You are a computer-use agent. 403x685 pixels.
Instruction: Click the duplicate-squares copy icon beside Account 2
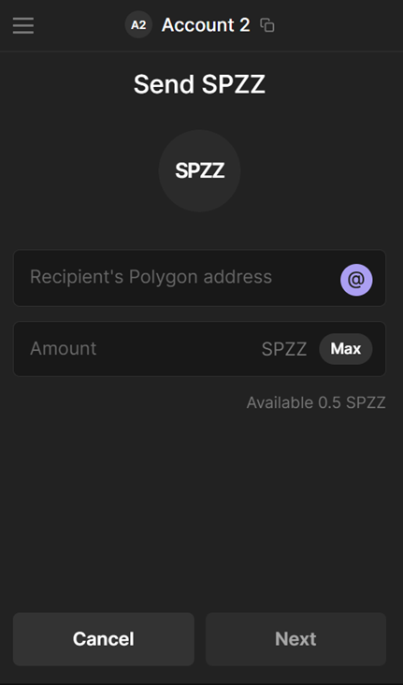pyautogui.click(x=267, y=25)
